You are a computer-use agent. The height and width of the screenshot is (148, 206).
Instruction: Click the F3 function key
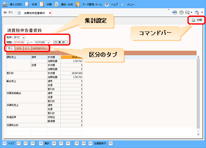coord(26,143)
